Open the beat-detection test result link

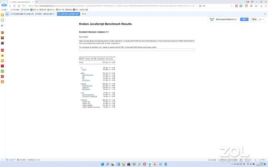point(85,75)
